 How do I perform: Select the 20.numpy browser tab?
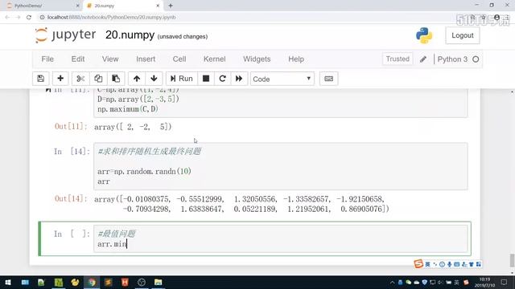122,6
